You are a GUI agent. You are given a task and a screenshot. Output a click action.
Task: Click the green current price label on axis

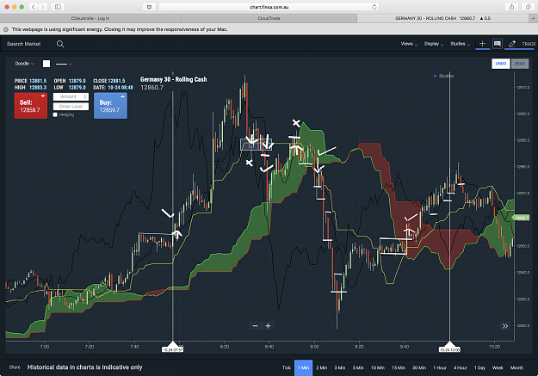tap(521, 218)
